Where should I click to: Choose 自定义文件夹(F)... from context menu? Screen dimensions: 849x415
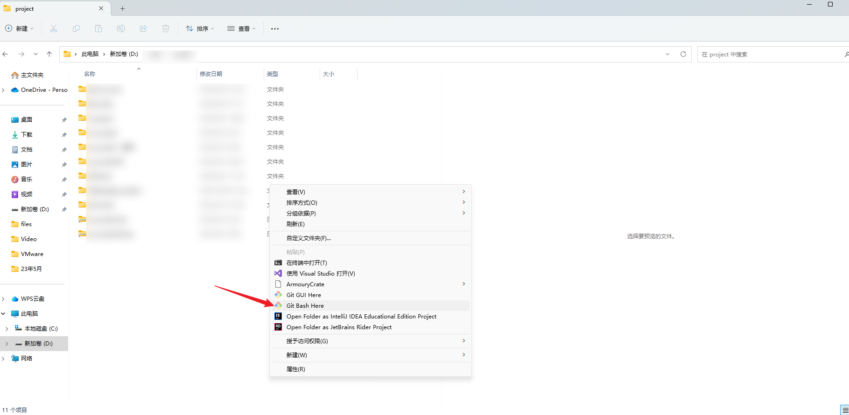coord(371,238)
